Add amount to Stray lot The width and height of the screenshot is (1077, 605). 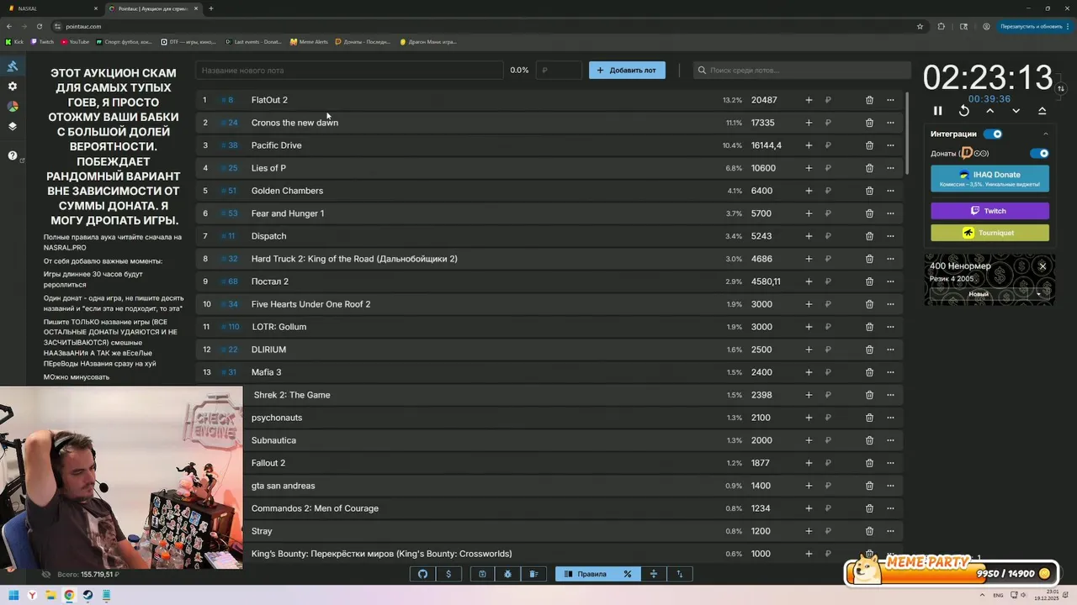click(809, 531)
